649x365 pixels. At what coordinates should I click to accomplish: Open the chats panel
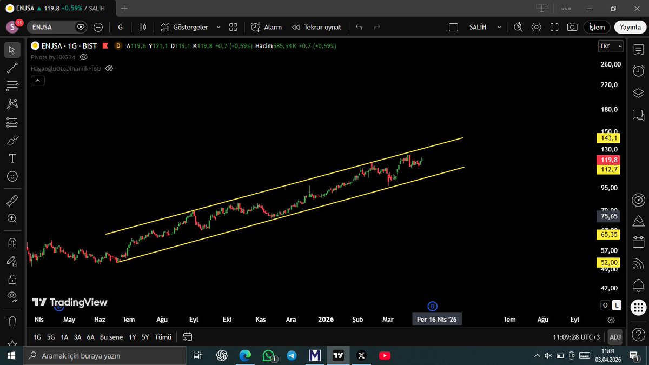click(638, 115)
